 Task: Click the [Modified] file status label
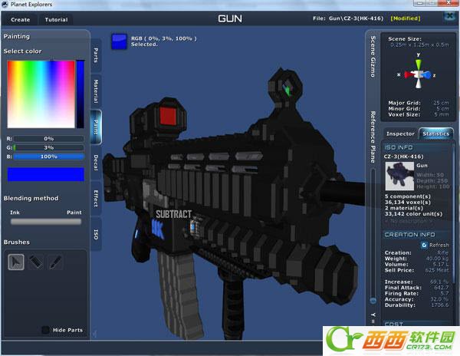coord(406,18)
